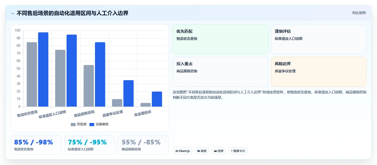Click the gray bar for 标准退款入口说明
377x165 pixels.
click(x=60, y=78)
